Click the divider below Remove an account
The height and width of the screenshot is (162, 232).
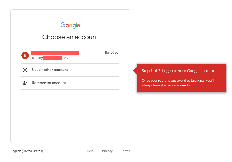point(70,90)
